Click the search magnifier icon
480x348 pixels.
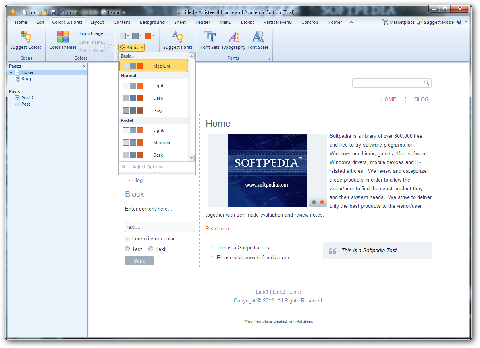tap(427, 83)
